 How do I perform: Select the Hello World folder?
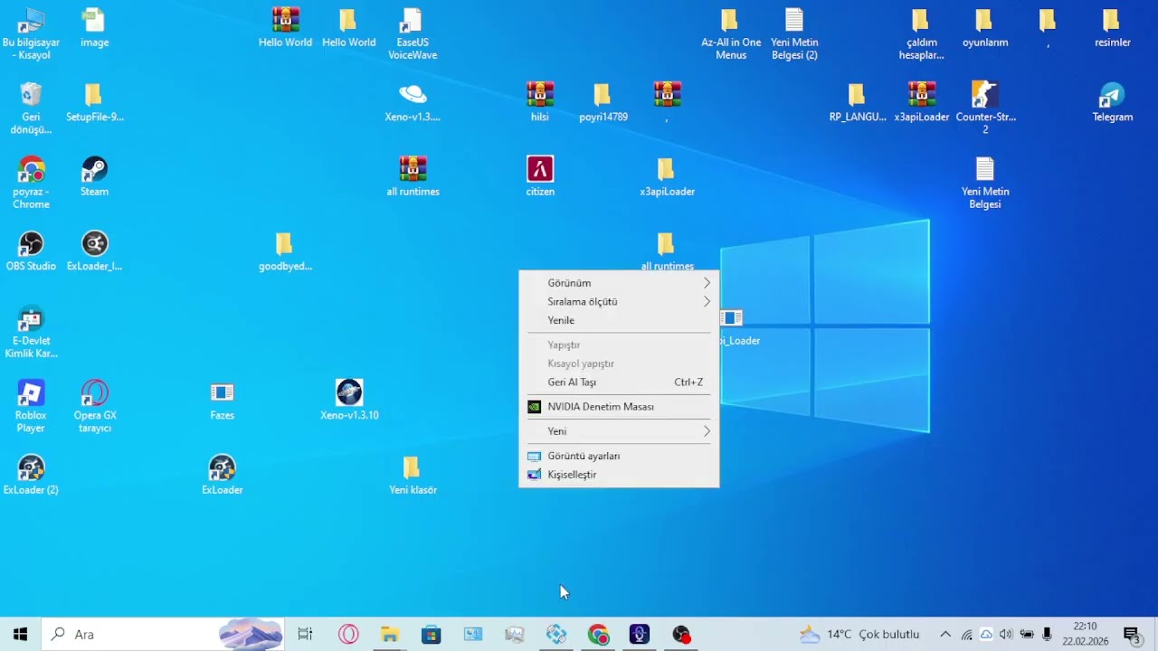point(348,27)
